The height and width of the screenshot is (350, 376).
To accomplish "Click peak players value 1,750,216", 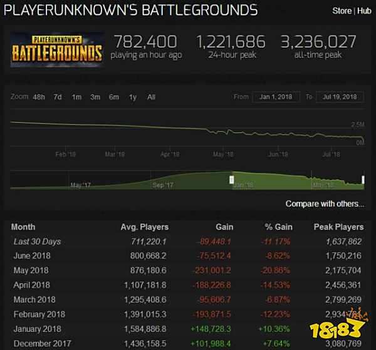I will [343, 256].
